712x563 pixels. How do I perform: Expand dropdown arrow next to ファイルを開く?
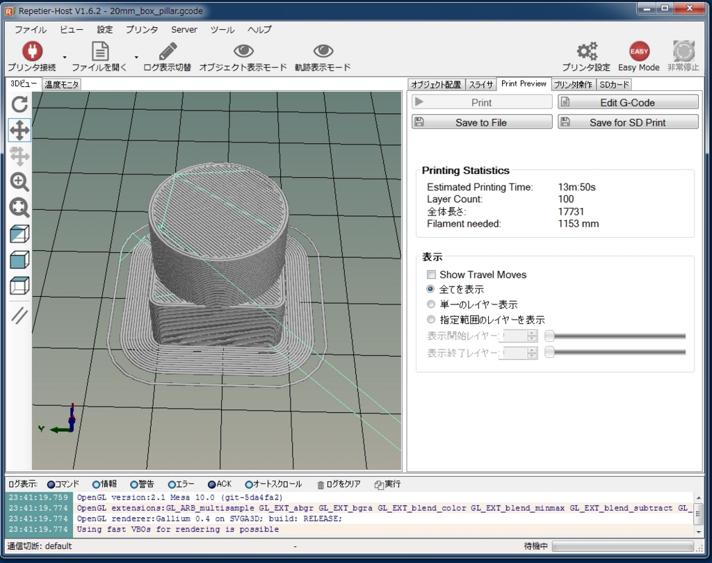136,57
